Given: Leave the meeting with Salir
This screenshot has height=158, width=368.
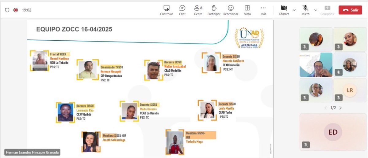Looking at the screenshot, I should [350, 10].
